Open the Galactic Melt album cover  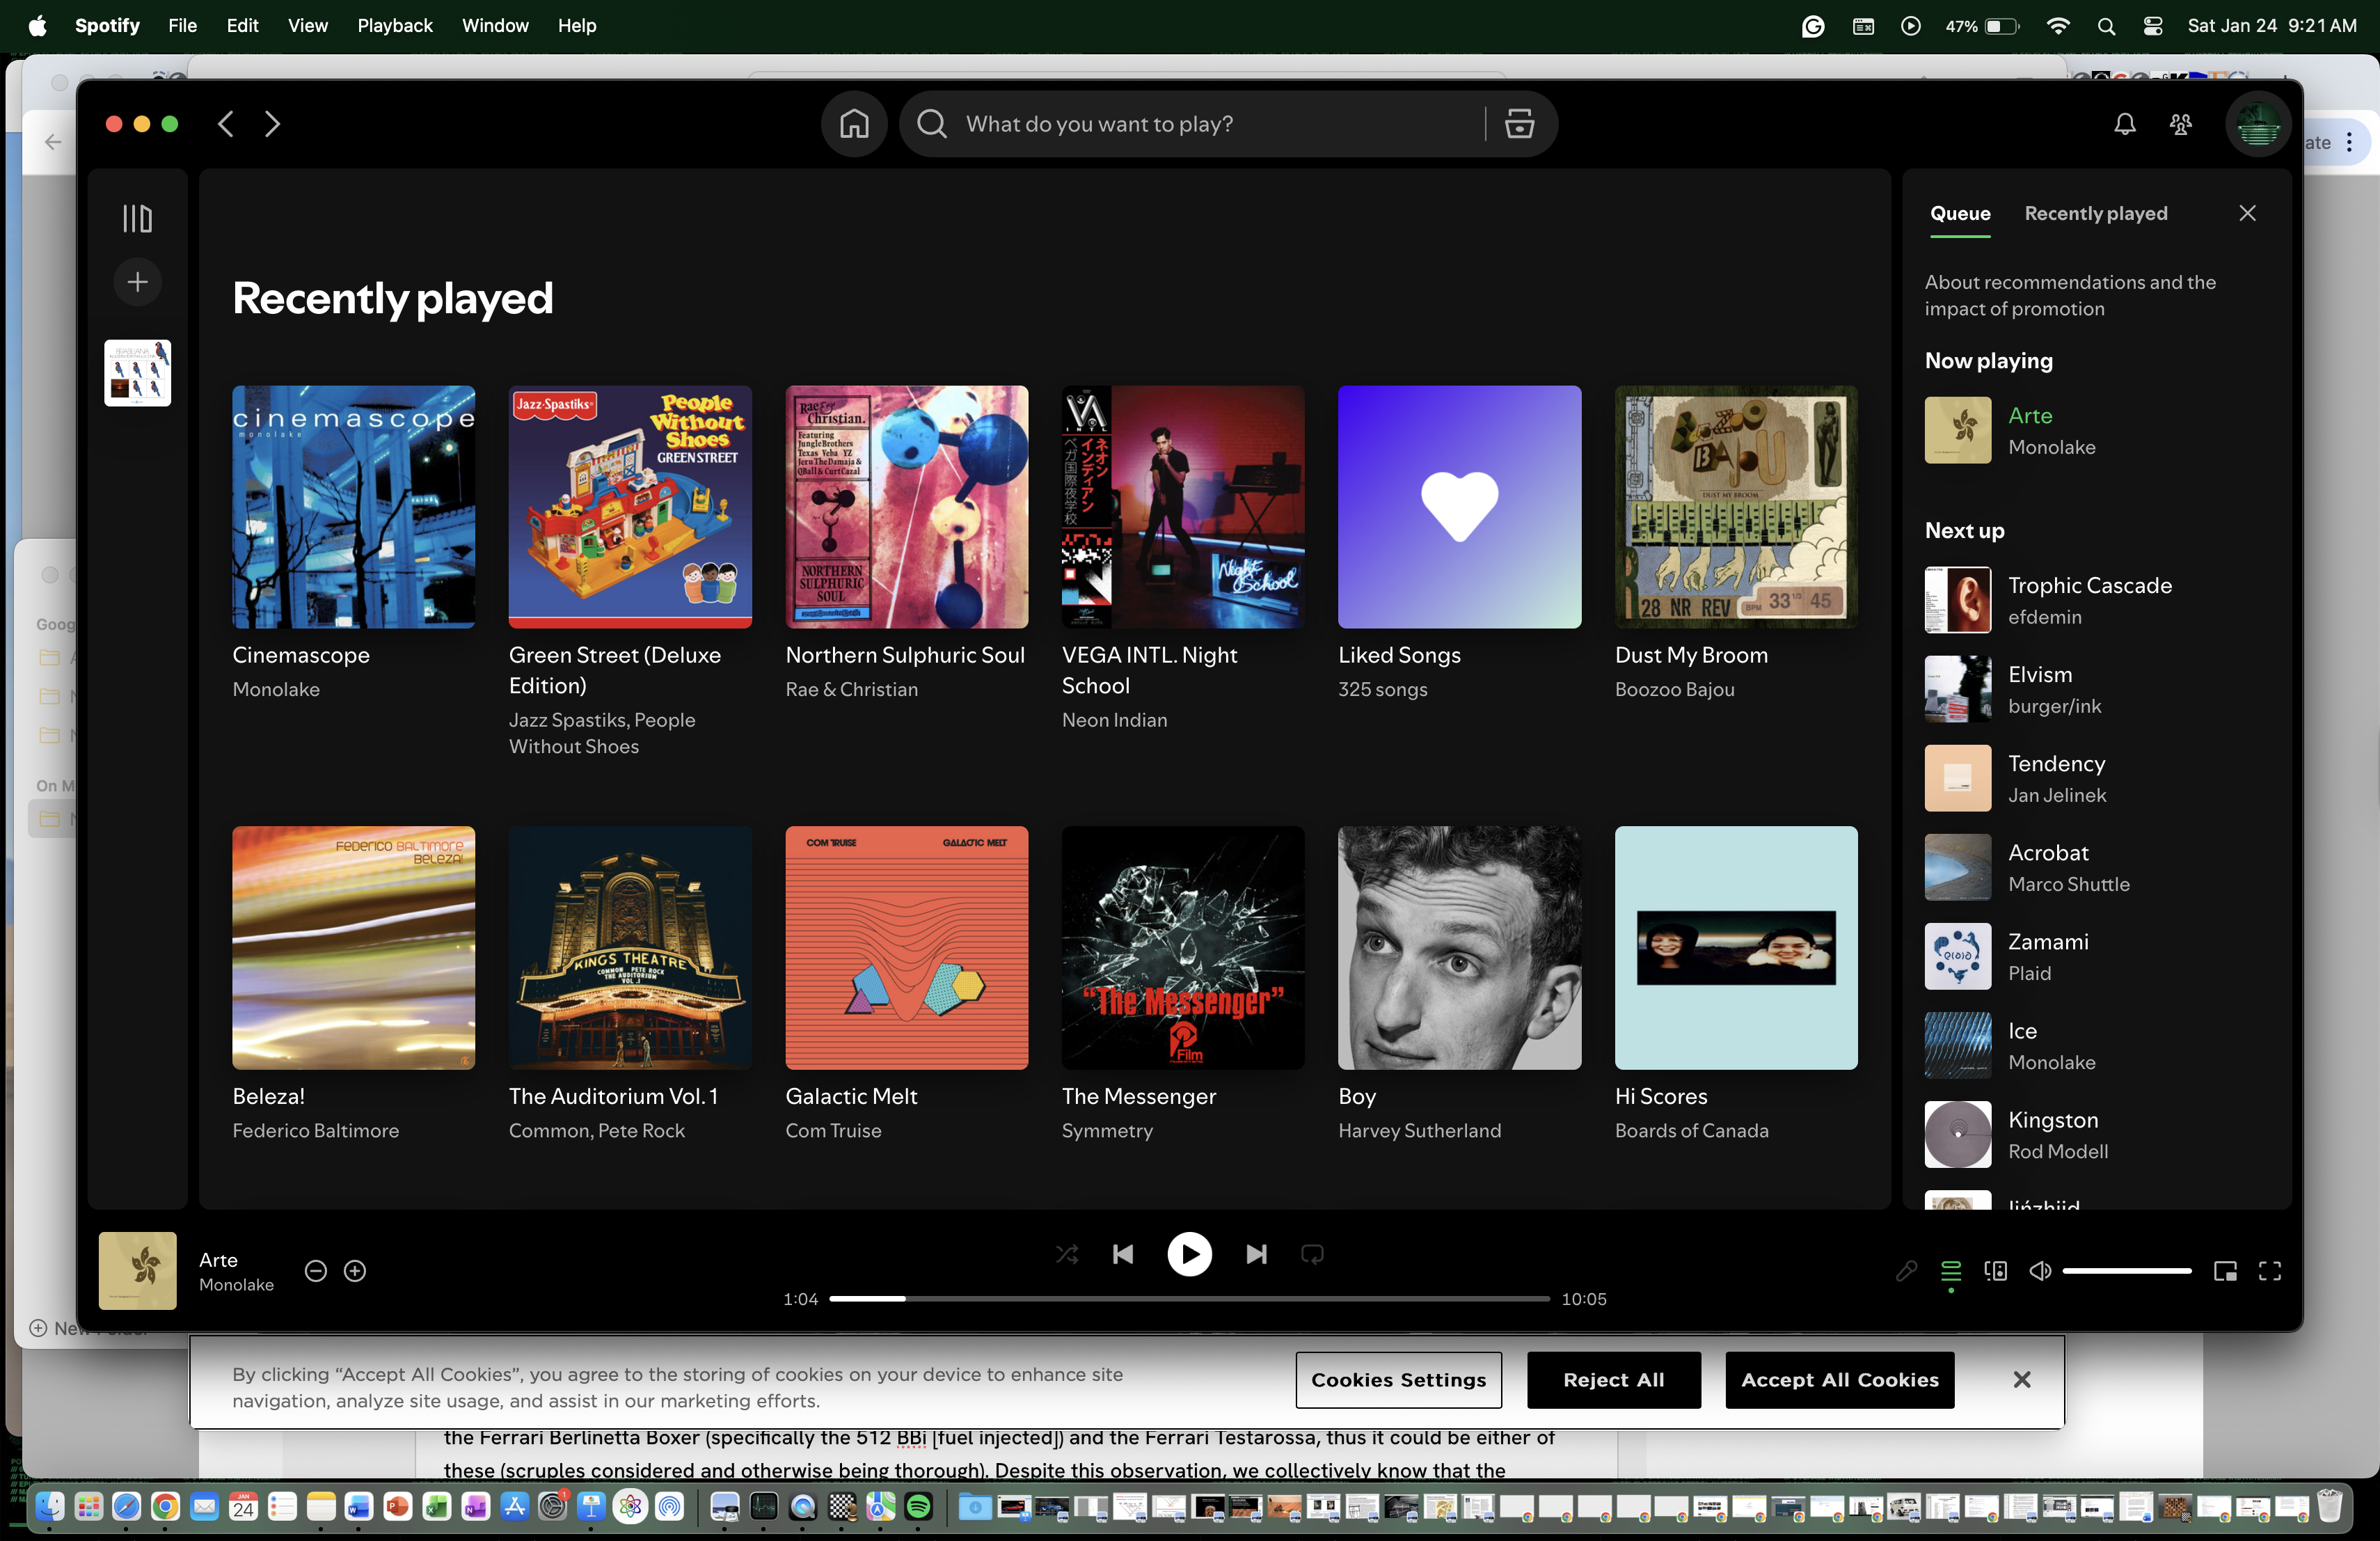(x=906, y=947)
